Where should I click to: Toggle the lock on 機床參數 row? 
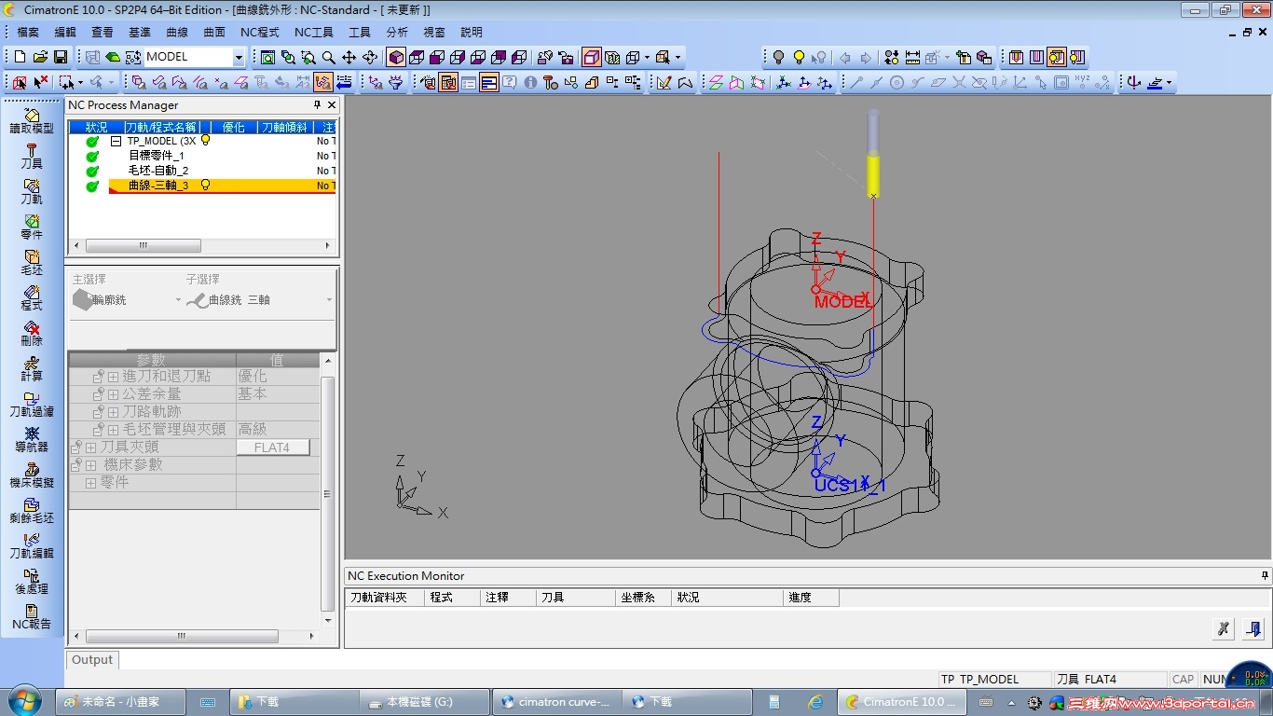(x=77, y=465)
